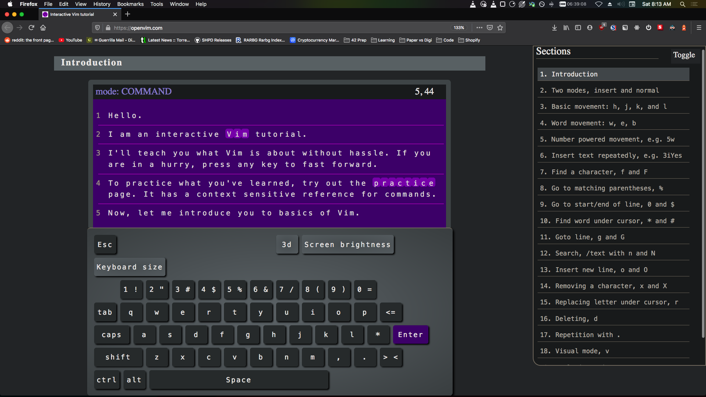Reload the current page
Image resolution: width=706 pixels, height=397 pixels.
pyautogui.click(x=31, y=28)
